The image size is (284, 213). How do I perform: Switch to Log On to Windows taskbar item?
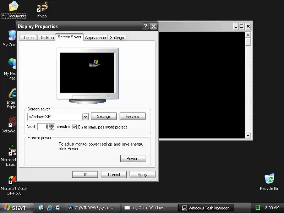click(x=149, y=208)
